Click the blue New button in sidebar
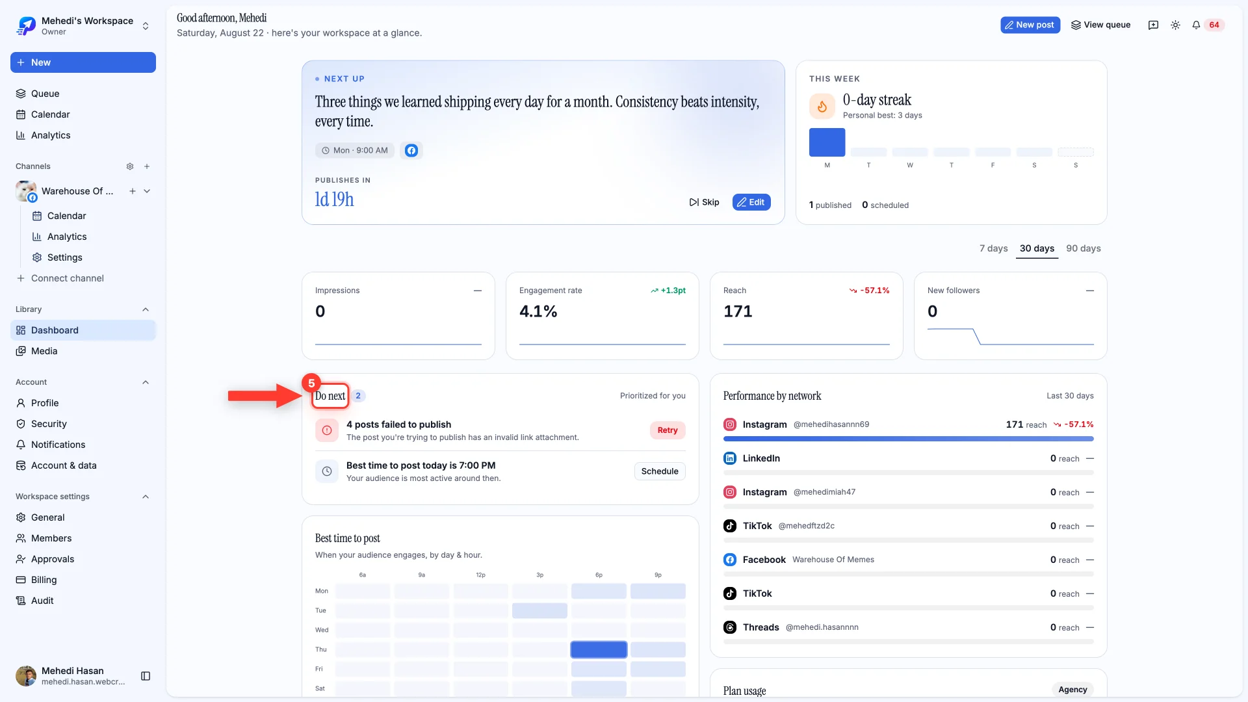The width and height of the screenshot is (1248, 702). (83, 62)
